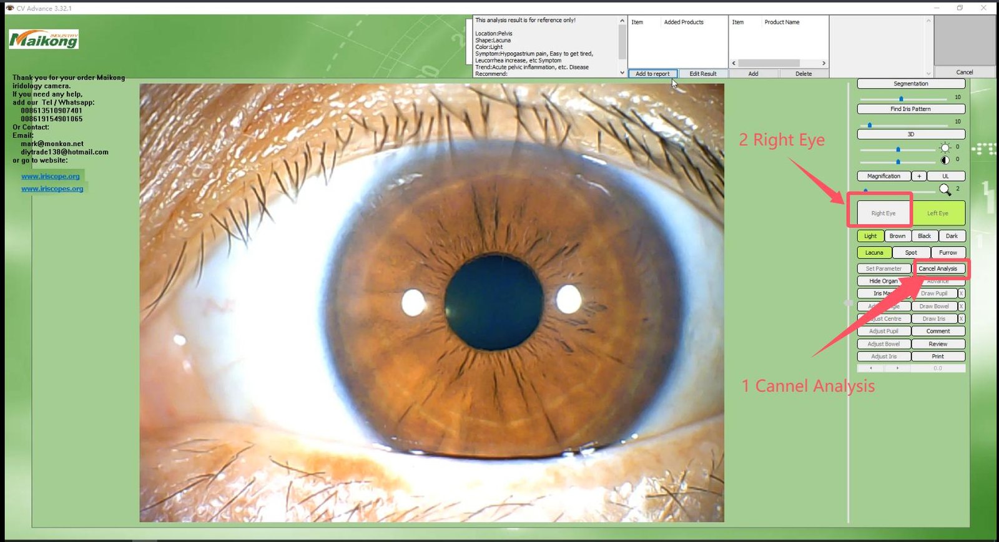999x542 pixels.
Task: Open the www.iriscopes.org link
Action: 52,189
